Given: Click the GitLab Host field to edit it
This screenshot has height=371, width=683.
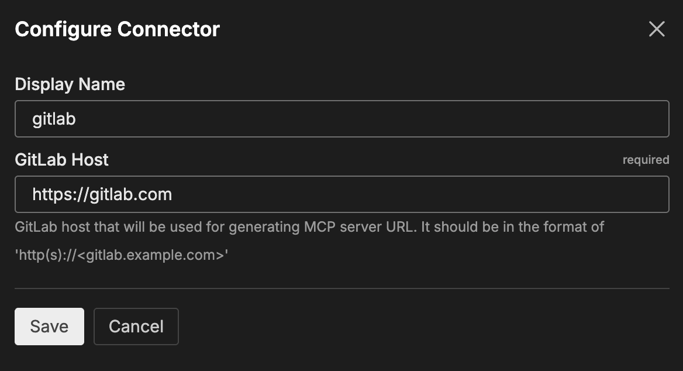Looking at the screenshot, I should [341, 194].
